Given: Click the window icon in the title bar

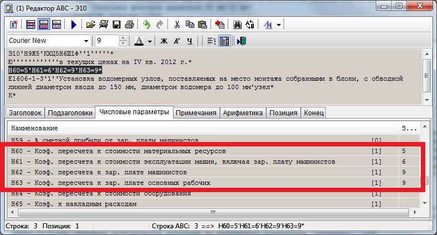Looking at the screenshot, I should tap(9, 8).
